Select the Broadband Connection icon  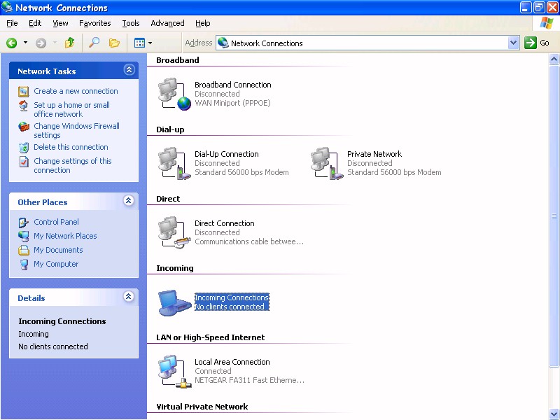click(174, 94)
